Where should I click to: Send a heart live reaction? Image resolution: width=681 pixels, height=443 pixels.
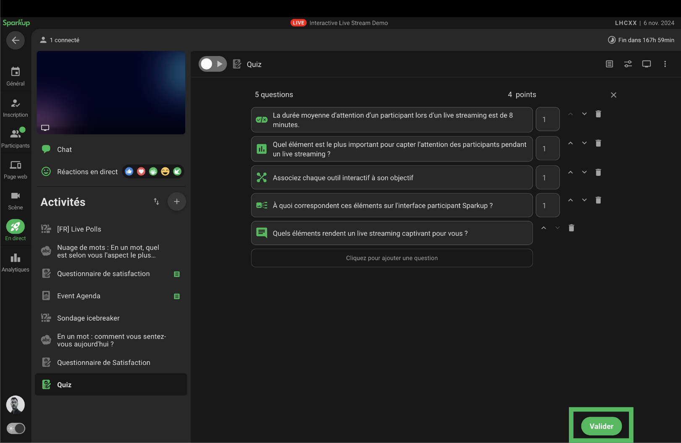pos(141,172)
